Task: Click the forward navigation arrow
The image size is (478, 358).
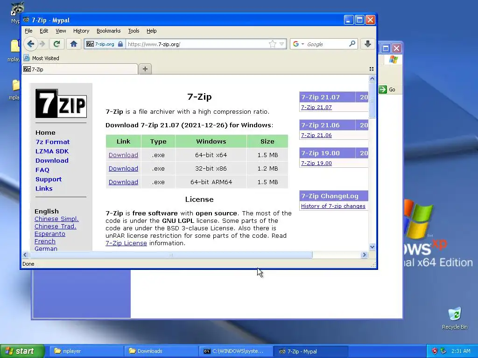Action: coord(42,44)
